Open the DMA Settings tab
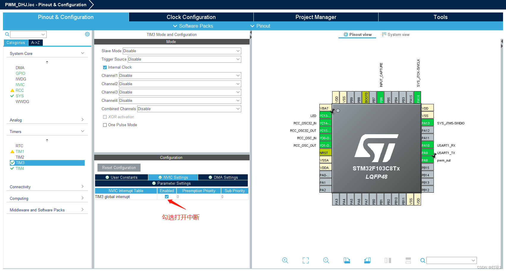Image resolution: width=506 pixels, height=272 pixels. [223, 177]
